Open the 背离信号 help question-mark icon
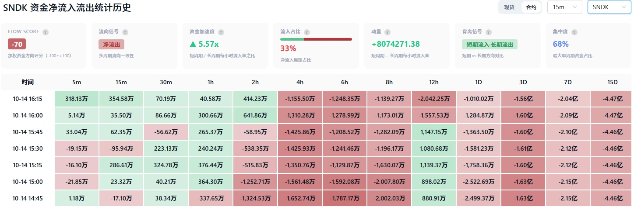 [x=489, y=32]
